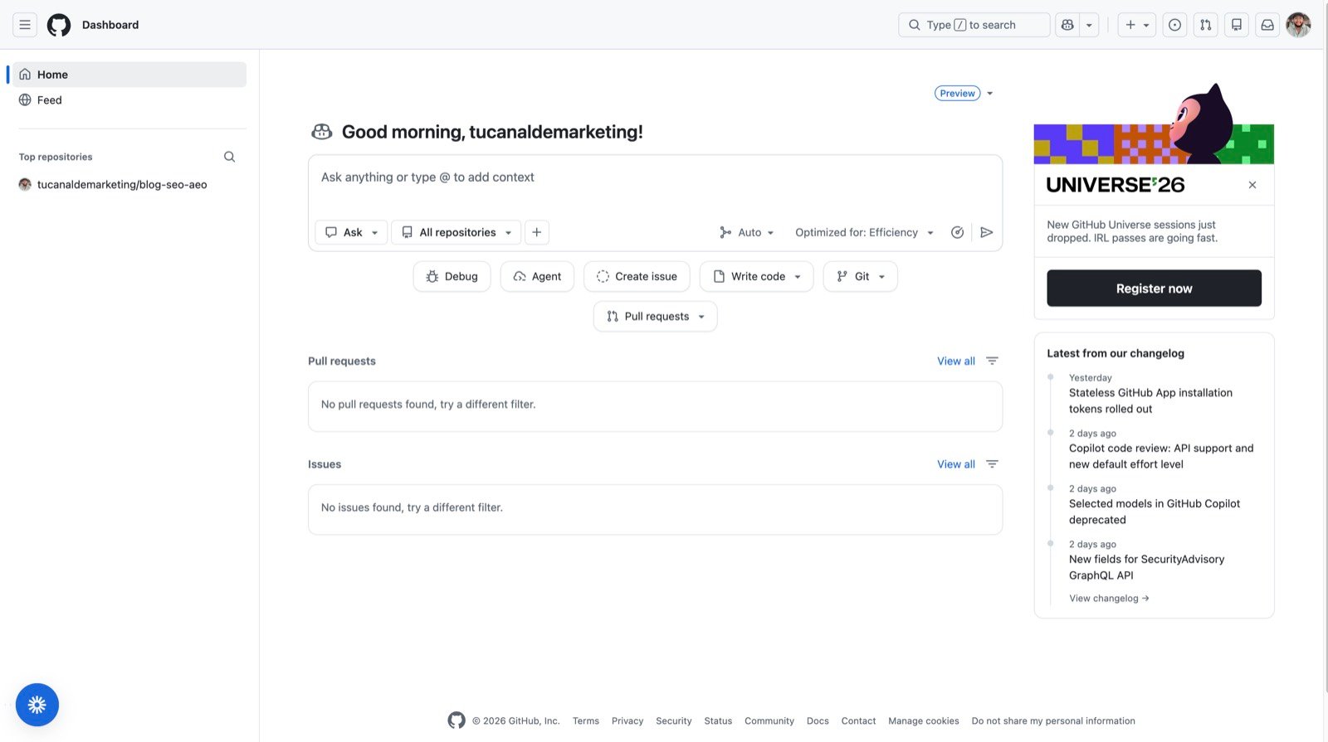This screenshot has width=1328, height=742.
Task: Click the Register now button
Action: click(1154, 289)
